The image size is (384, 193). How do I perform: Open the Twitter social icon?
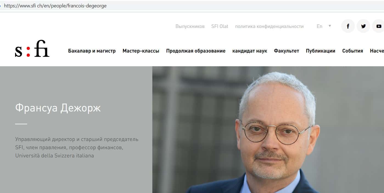tap(363, 26)
